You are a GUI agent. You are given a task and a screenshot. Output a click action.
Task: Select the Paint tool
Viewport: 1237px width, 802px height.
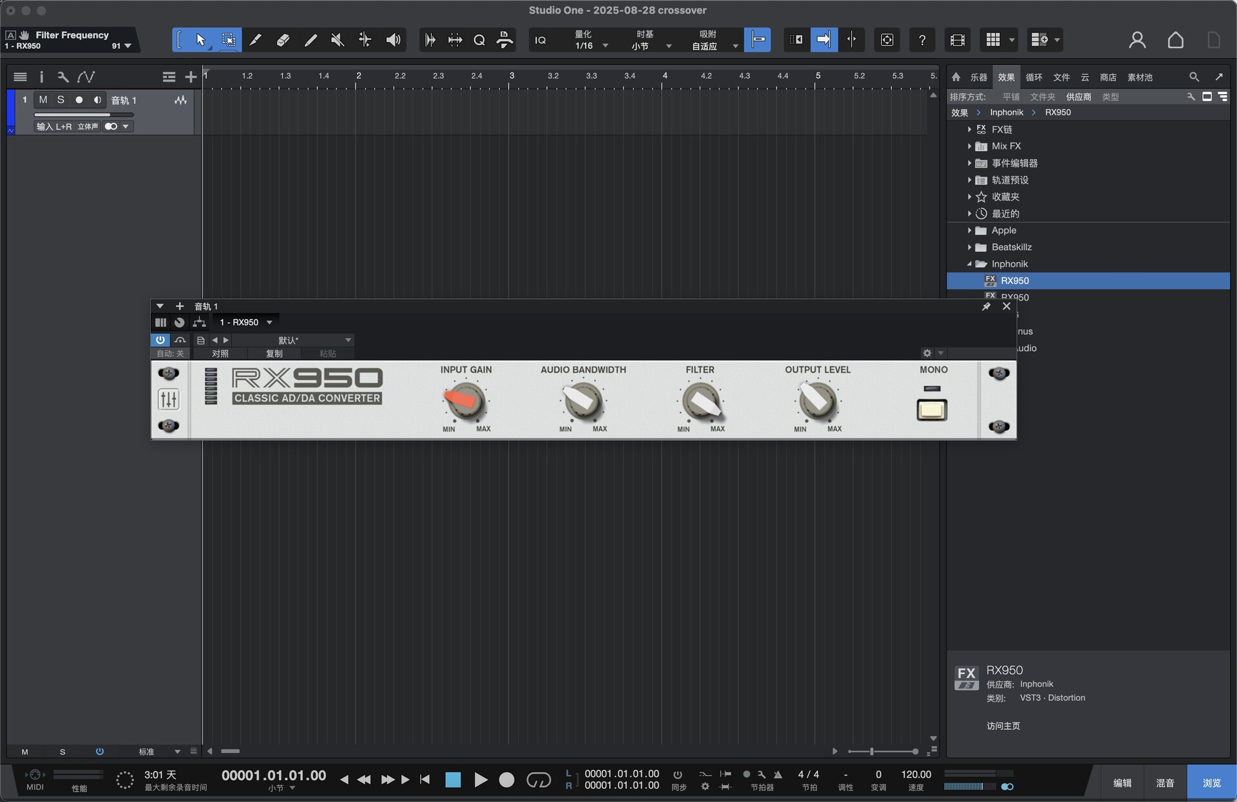click(x=311, y=40)
